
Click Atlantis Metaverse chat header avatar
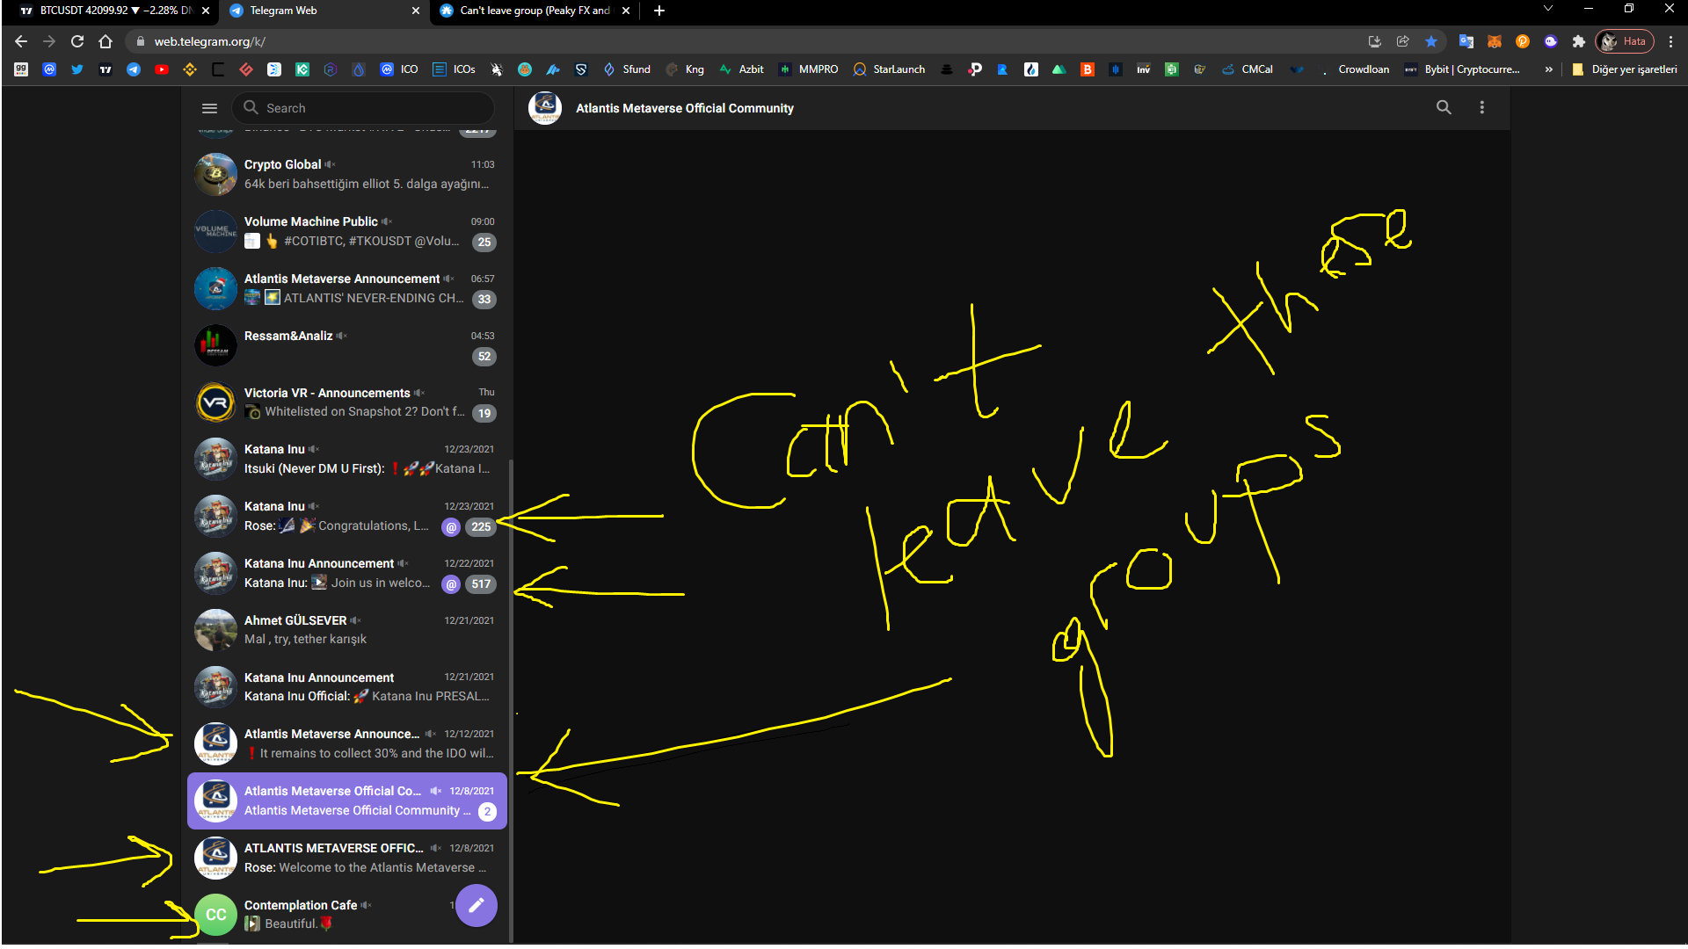click(545, 108)
